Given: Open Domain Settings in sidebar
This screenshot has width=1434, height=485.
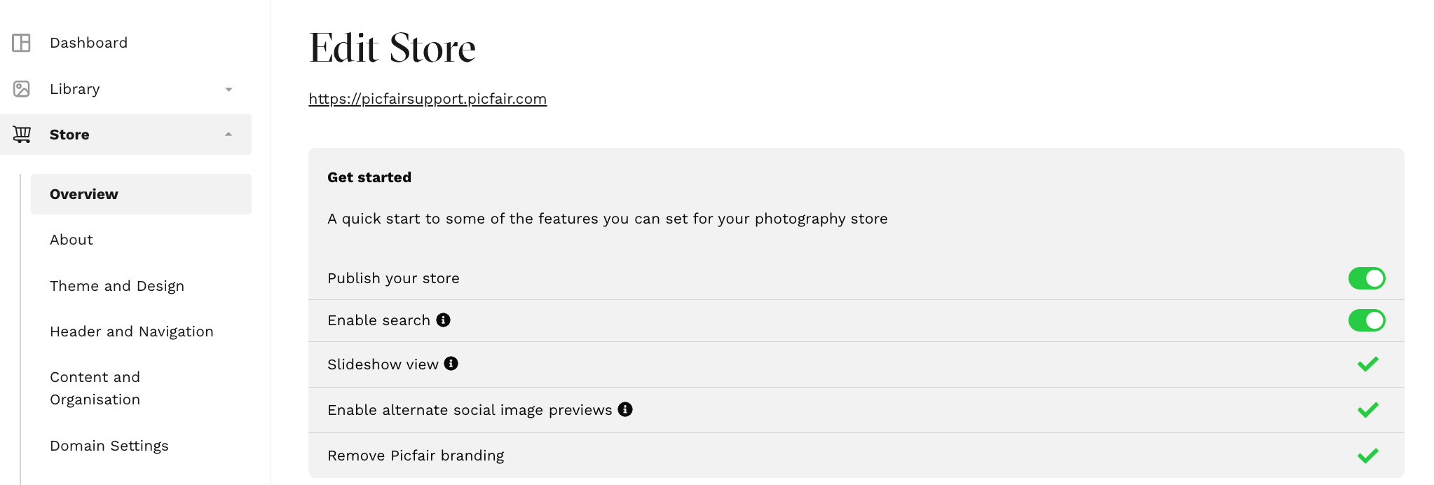Looking at the screenshot, I should click(109, 446).
